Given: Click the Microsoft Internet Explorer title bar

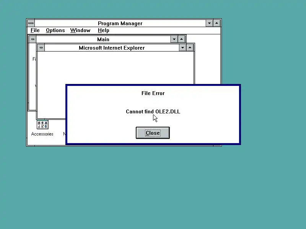Looking at the screenshot, I should tap(112, 47).
